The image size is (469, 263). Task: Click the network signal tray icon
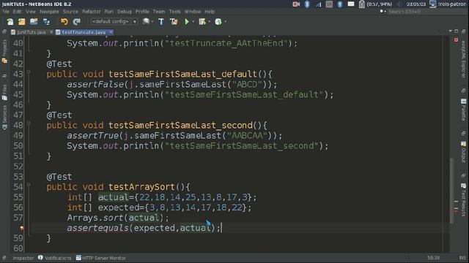point(318,4)
